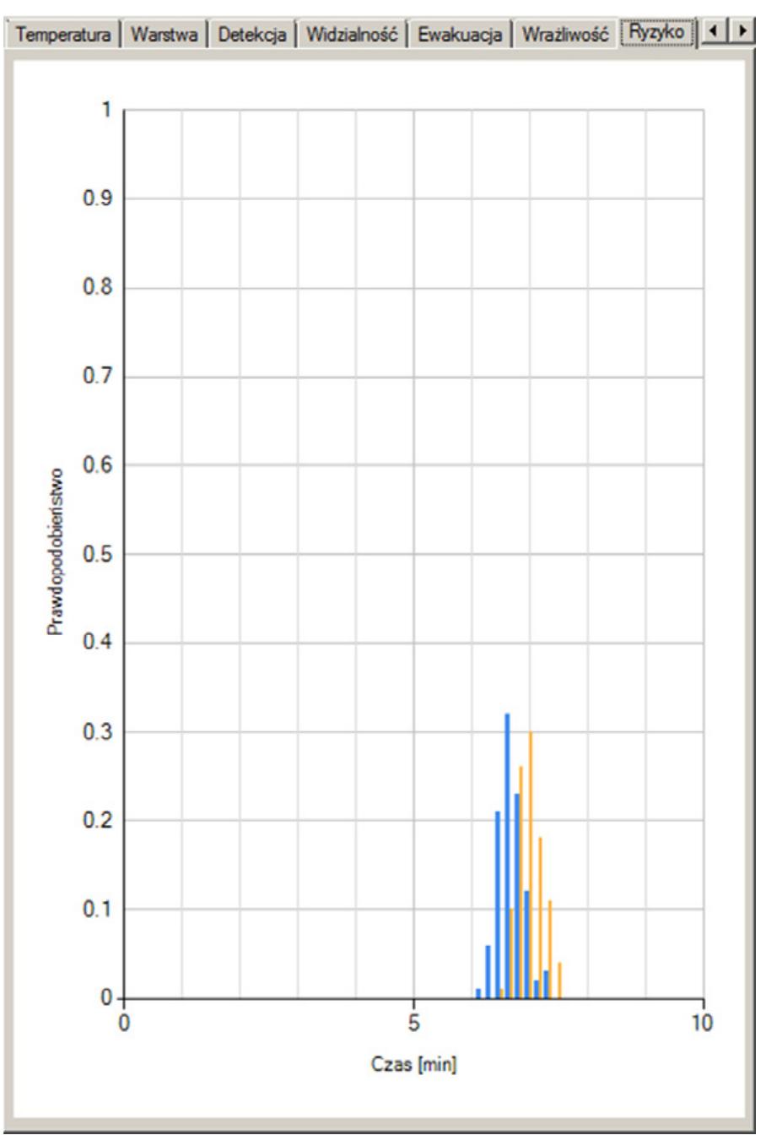Viewport: 766px width, 1146px height.
Task: Click the 0.3 label on probability axis
Action: coord(101,731)
